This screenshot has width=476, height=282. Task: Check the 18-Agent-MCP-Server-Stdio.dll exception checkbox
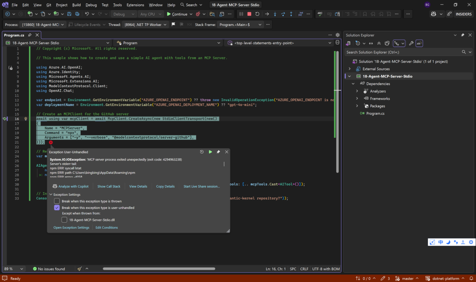click(x=64, y=220)
